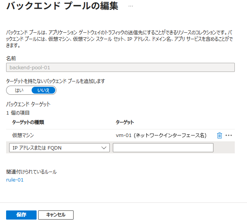Click the chevron arrow of target type combo

pyautogui.click(x=104, y=148)
